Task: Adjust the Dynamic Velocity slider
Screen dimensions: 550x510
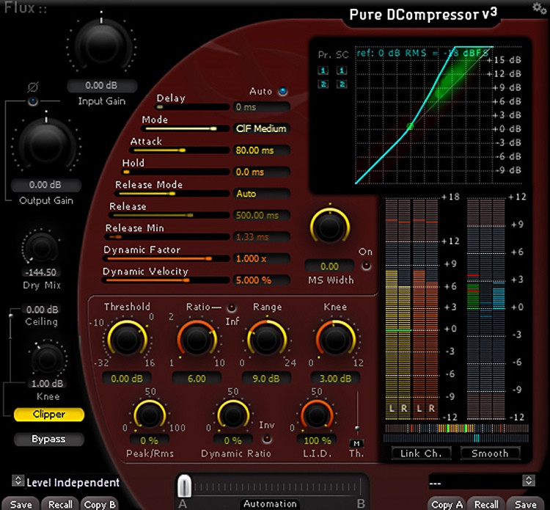Action: (x=166, y=280)
